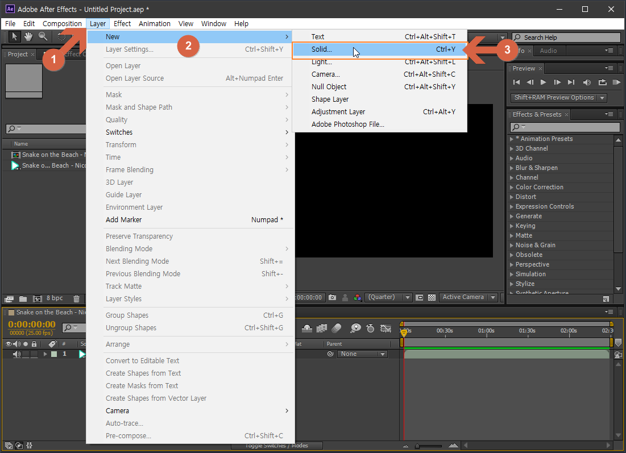Expand the Blur & Sharpen effects
Viewport: 626px width, 453px height.
click(x=511, y=168)
